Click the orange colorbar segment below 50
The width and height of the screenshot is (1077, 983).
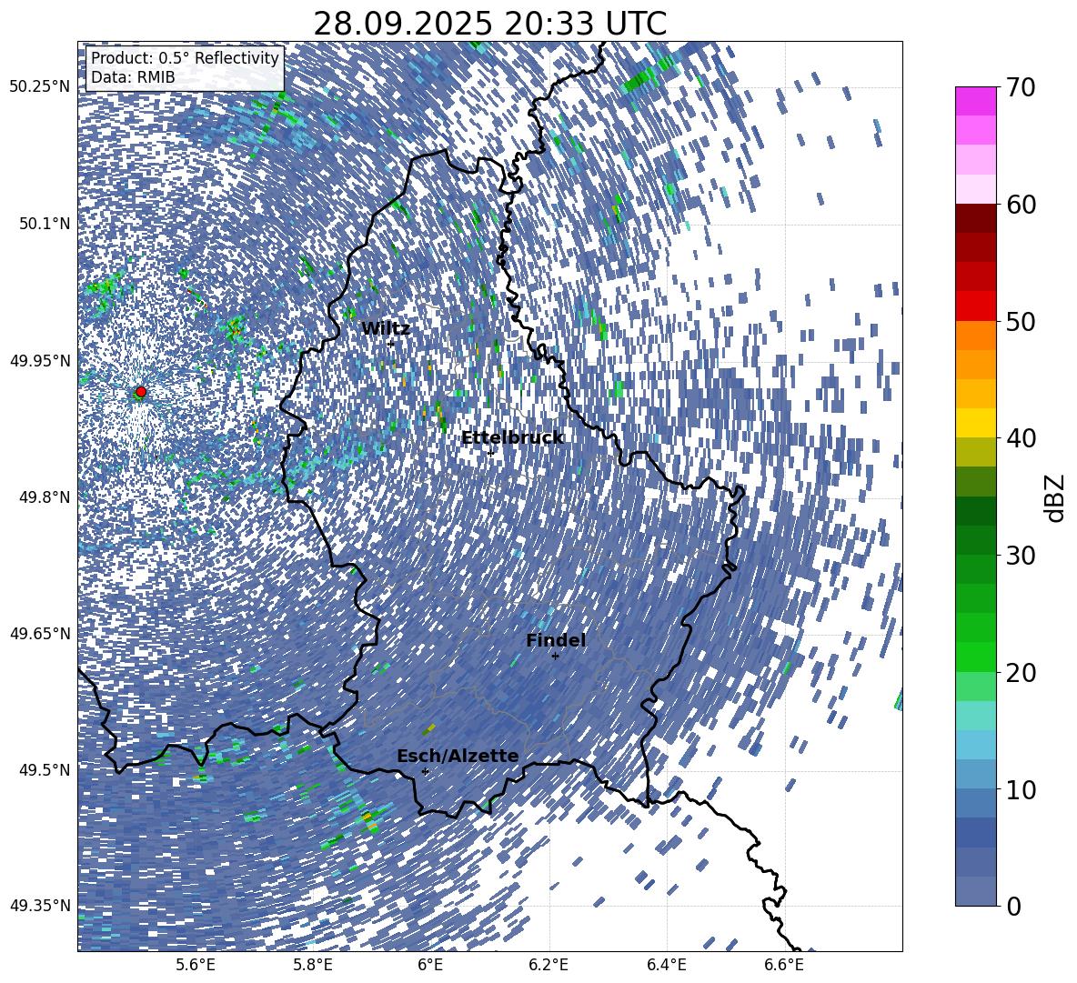tap(975, 335)
